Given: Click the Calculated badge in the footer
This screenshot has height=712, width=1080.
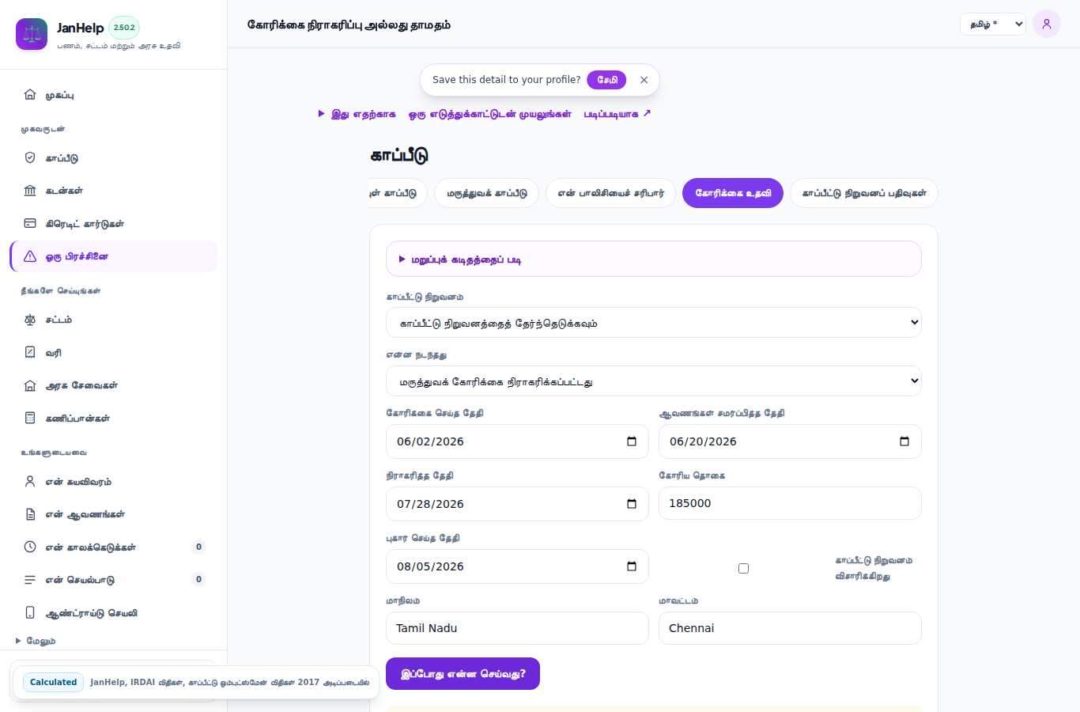Looking at the screenshot, I should (54, 682).
